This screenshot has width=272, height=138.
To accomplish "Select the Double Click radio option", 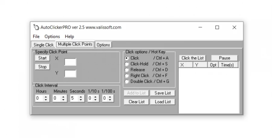I will point(127,82).
